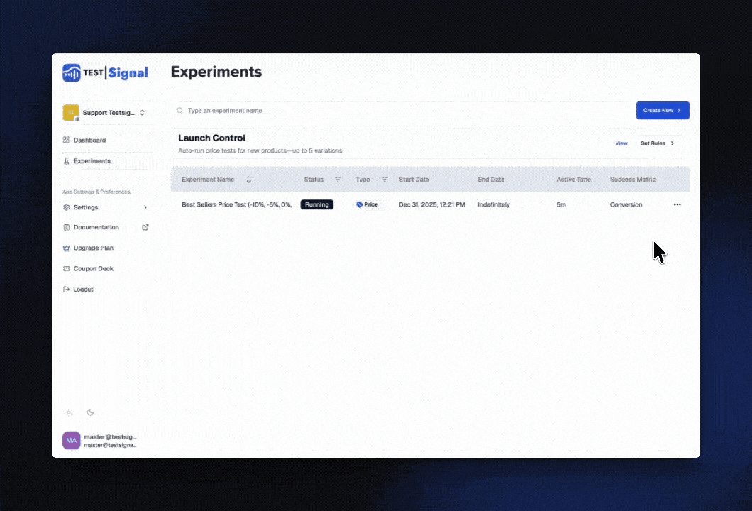Open the Type column filter

[385, 180]
